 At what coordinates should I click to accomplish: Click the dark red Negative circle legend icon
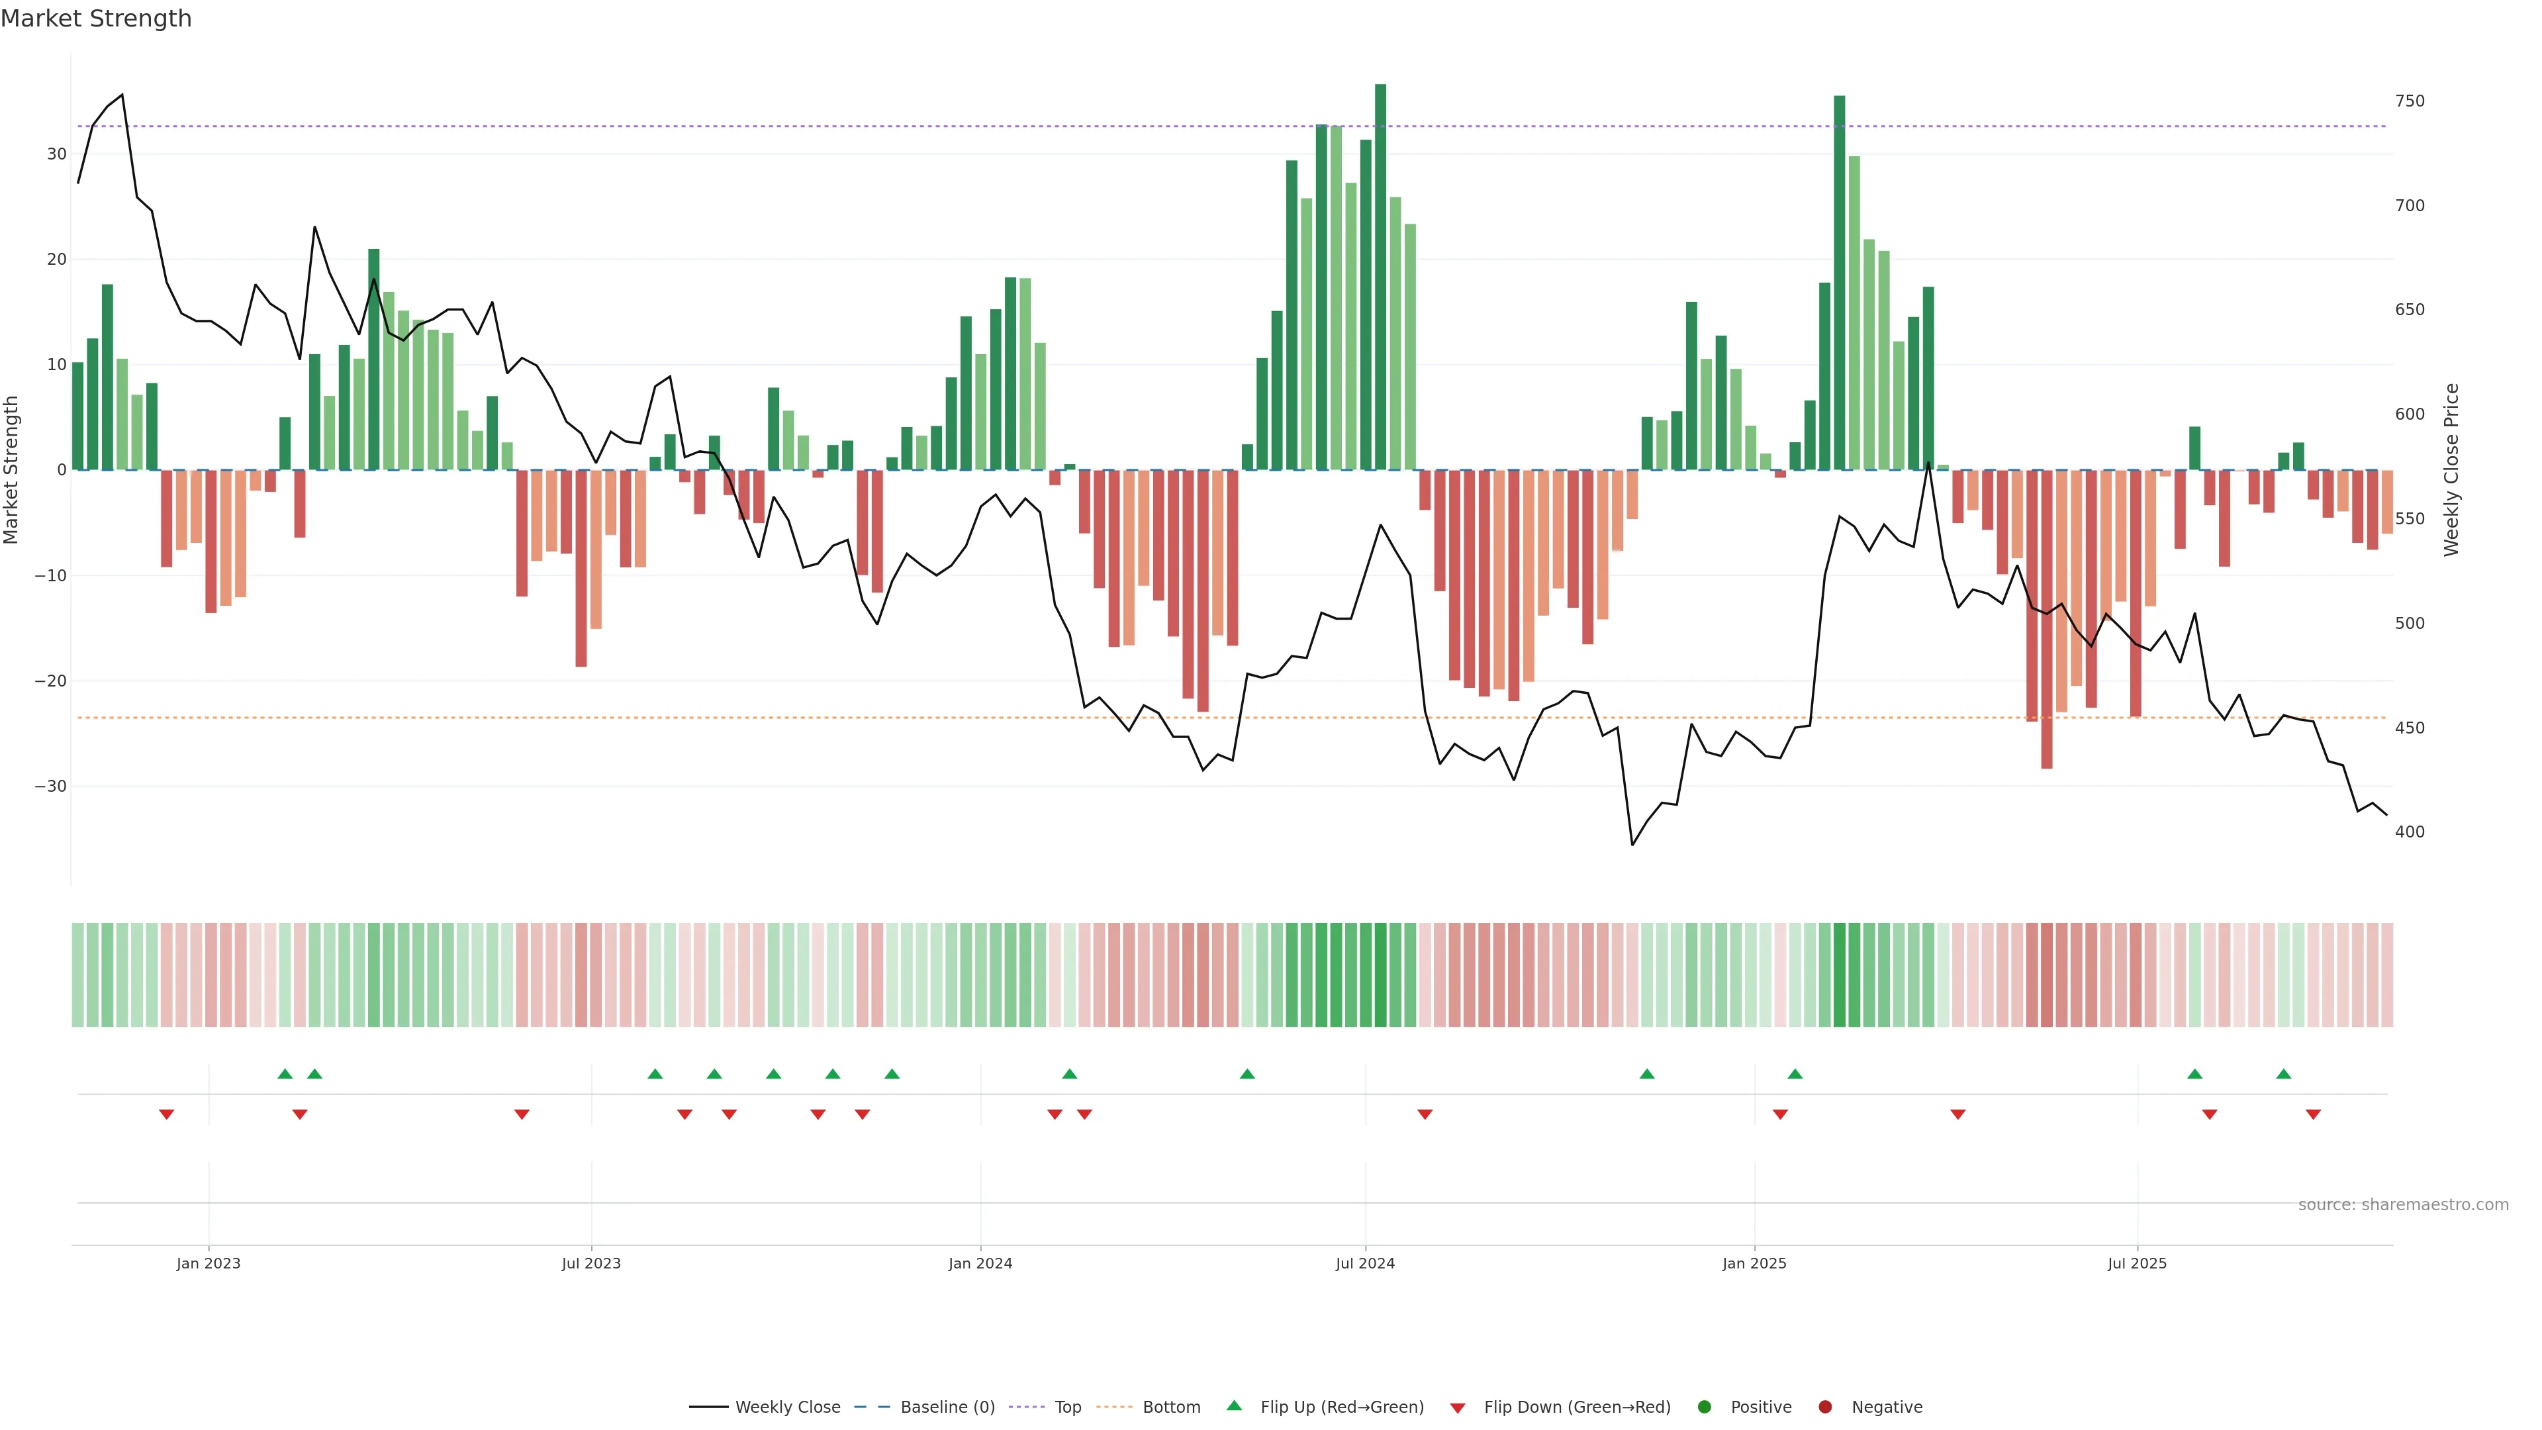[x=1824, y=1407]
